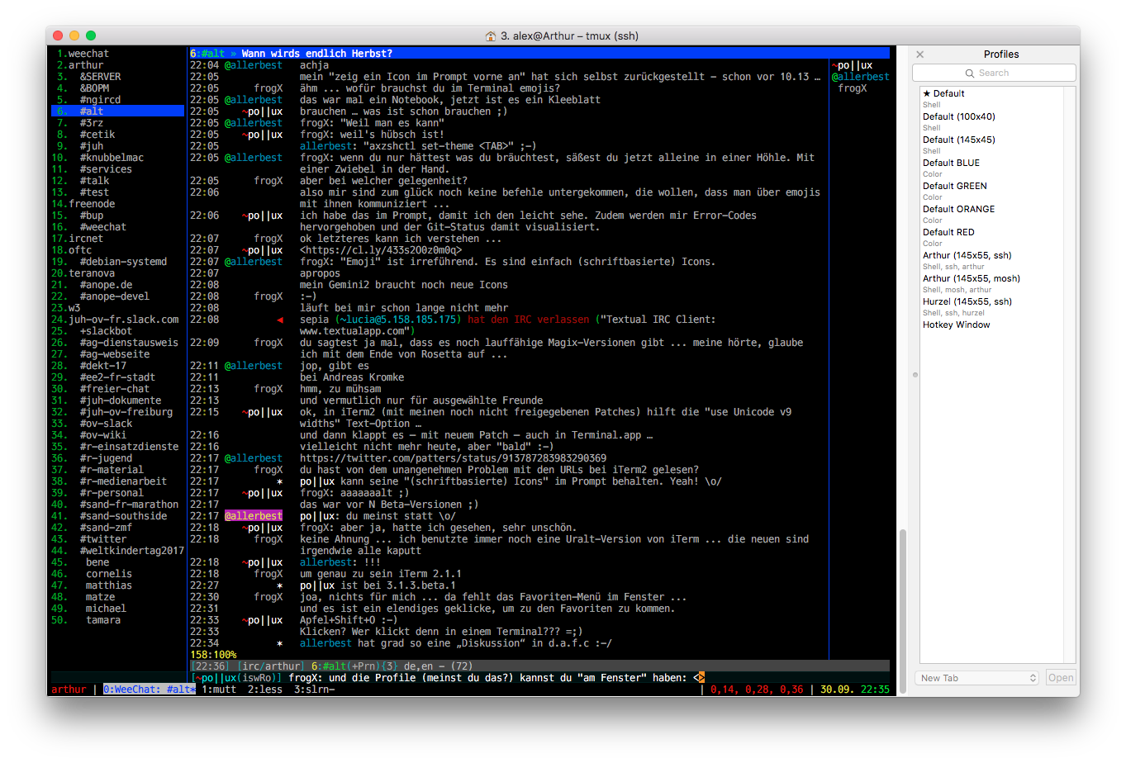Click the yellow minimize window button
This screenshot has width=1126, height=763.
(x=74, y=36)
